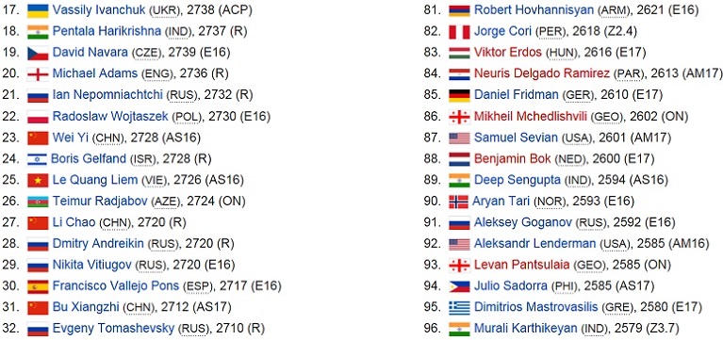
Task: Click the ARM country code after Hovhannisyan
Action: (611, 10)
